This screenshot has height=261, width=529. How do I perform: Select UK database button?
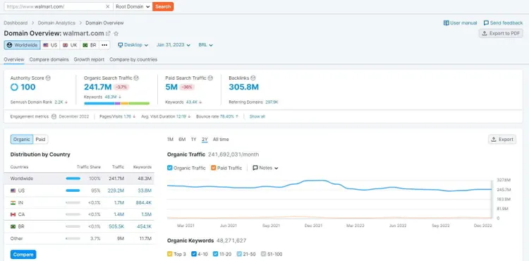click(x=70, y=45)
